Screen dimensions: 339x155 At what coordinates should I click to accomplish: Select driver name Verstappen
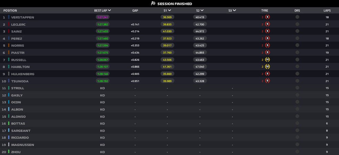click(22, 17)
